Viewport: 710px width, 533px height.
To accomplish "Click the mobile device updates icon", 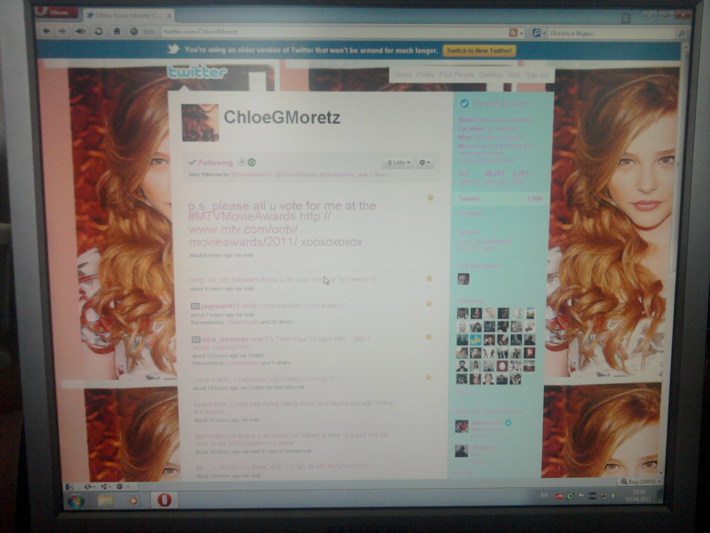I will click(x=241, y=162).
